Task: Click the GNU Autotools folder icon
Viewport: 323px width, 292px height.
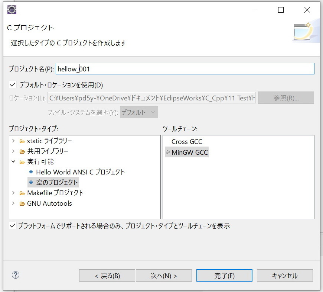Action: click(23, 203)
